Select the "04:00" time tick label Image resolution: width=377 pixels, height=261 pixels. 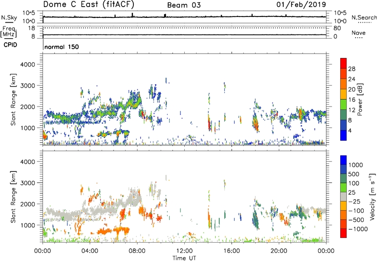pyautogui.click(x=90, y=251)
